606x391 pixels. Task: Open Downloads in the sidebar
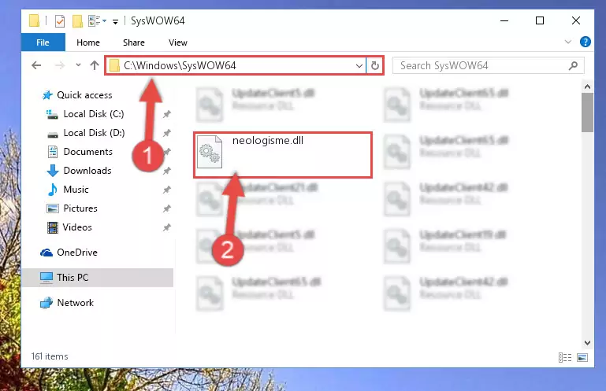click(x=87, y=171)
